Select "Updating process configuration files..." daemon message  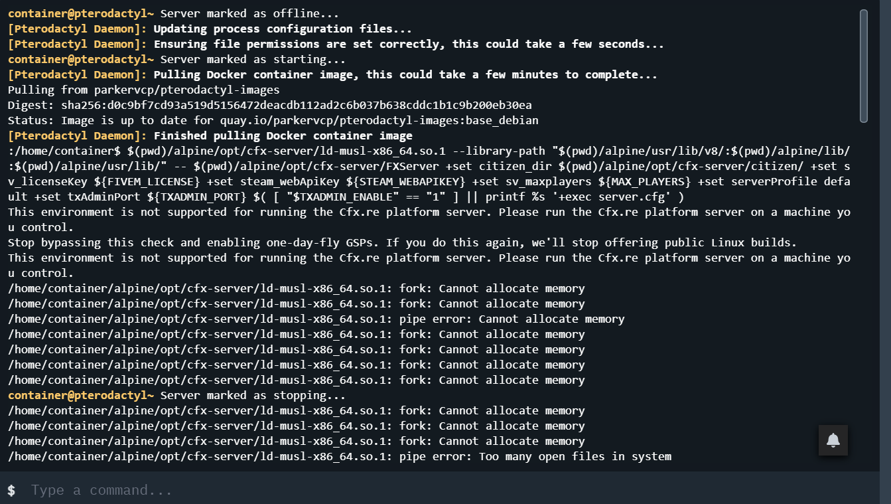coord(283,29)
